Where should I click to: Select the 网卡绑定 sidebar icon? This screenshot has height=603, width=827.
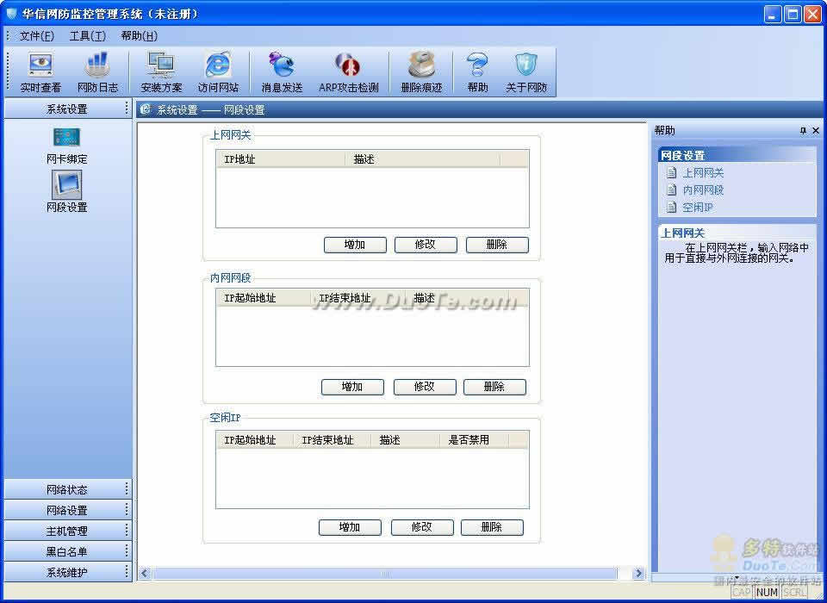pyautogui.click(x=67, y=146)
